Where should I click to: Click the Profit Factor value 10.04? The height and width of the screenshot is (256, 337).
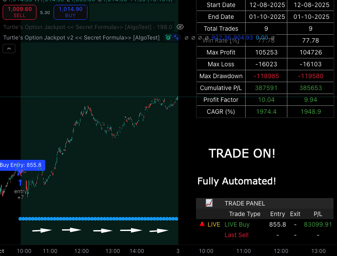[266, 100]
